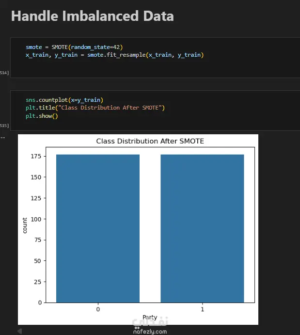Click the execution count 514 label
This screenshot has height=335, width=300.
4,72
